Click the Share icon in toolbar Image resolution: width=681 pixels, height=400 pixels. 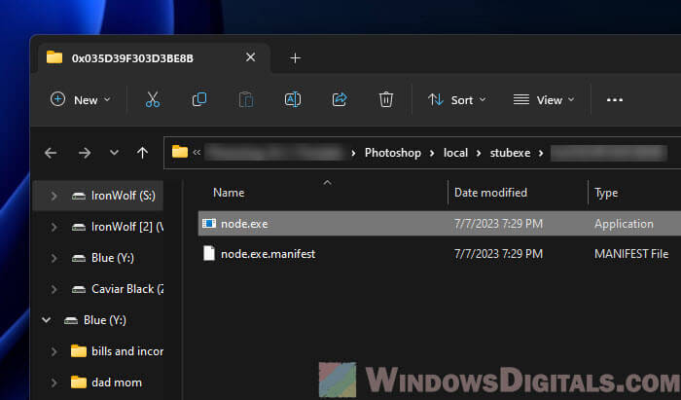coord(340,99)
